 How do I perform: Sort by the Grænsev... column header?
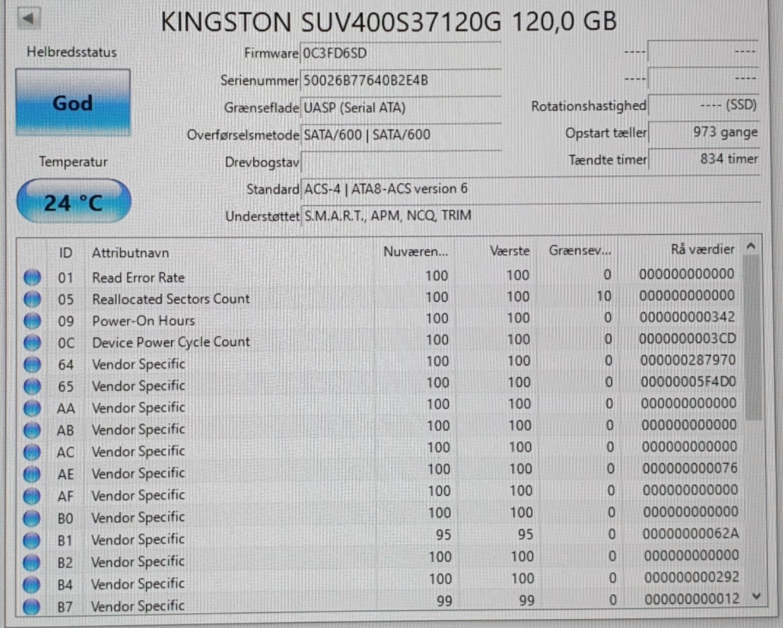580,250
